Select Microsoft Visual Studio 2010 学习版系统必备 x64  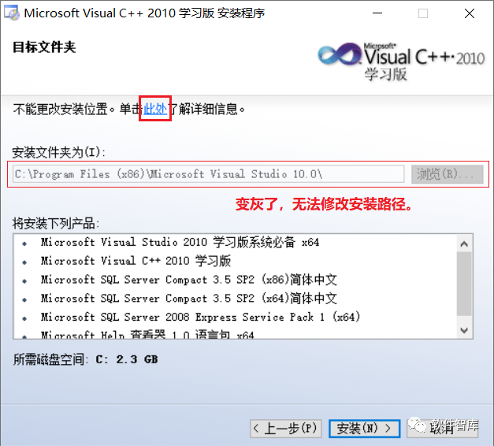[x=180, y=242]
